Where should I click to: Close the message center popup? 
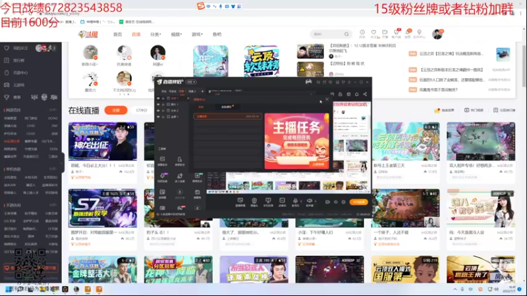[327, 99]
